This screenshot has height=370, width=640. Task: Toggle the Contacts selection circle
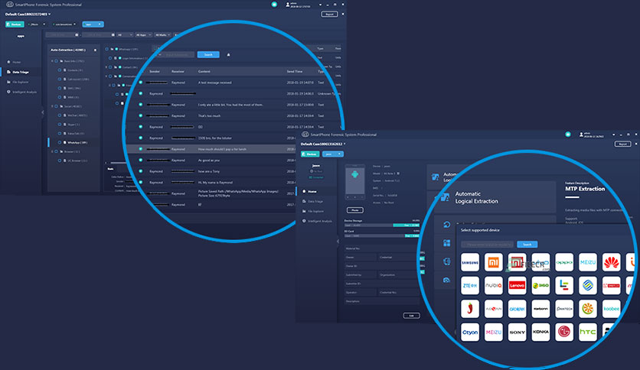[x=60, y=70]
